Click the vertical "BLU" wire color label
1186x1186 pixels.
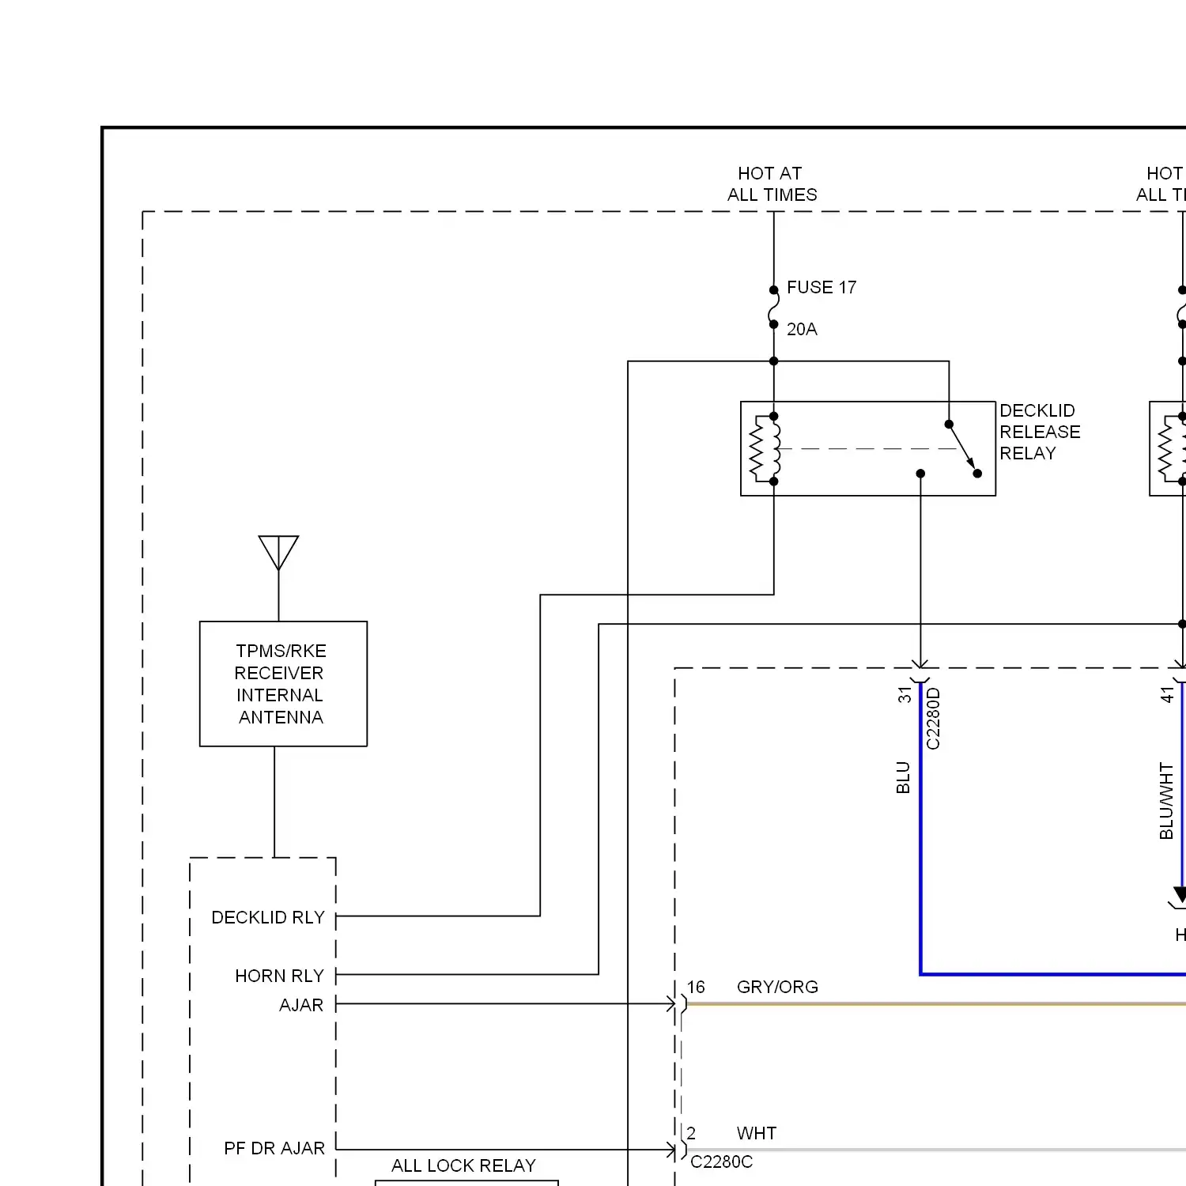[903, 777]
